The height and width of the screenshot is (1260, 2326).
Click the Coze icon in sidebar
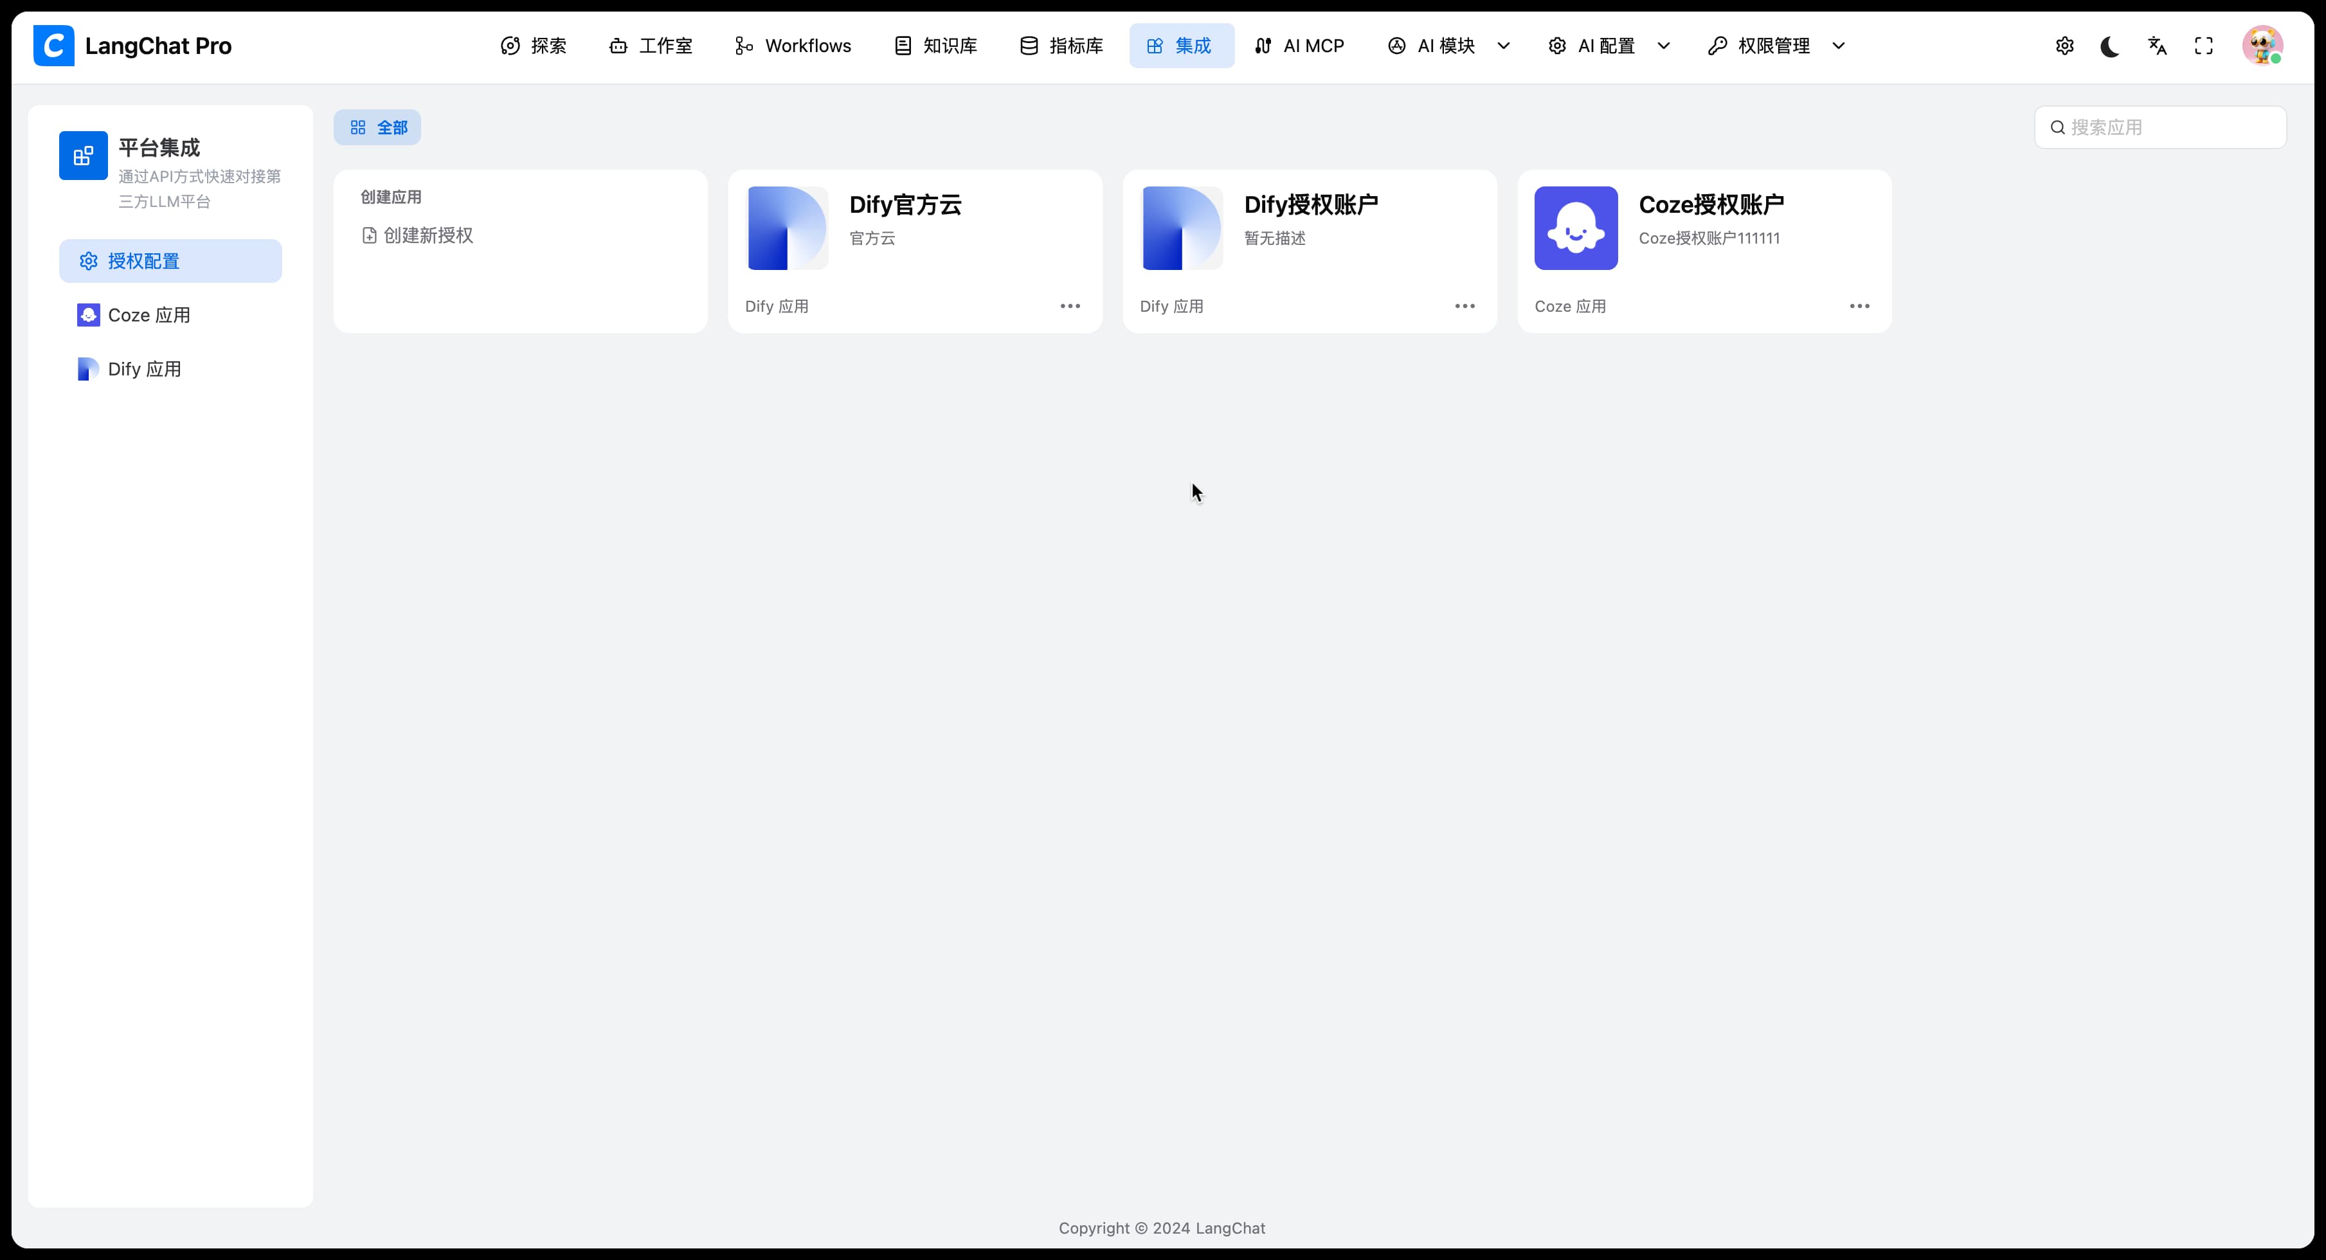89,315
